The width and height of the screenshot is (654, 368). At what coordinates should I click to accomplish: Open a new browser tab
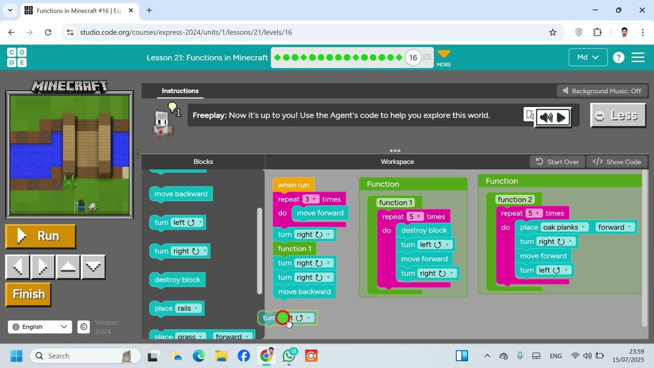(149, 10)
